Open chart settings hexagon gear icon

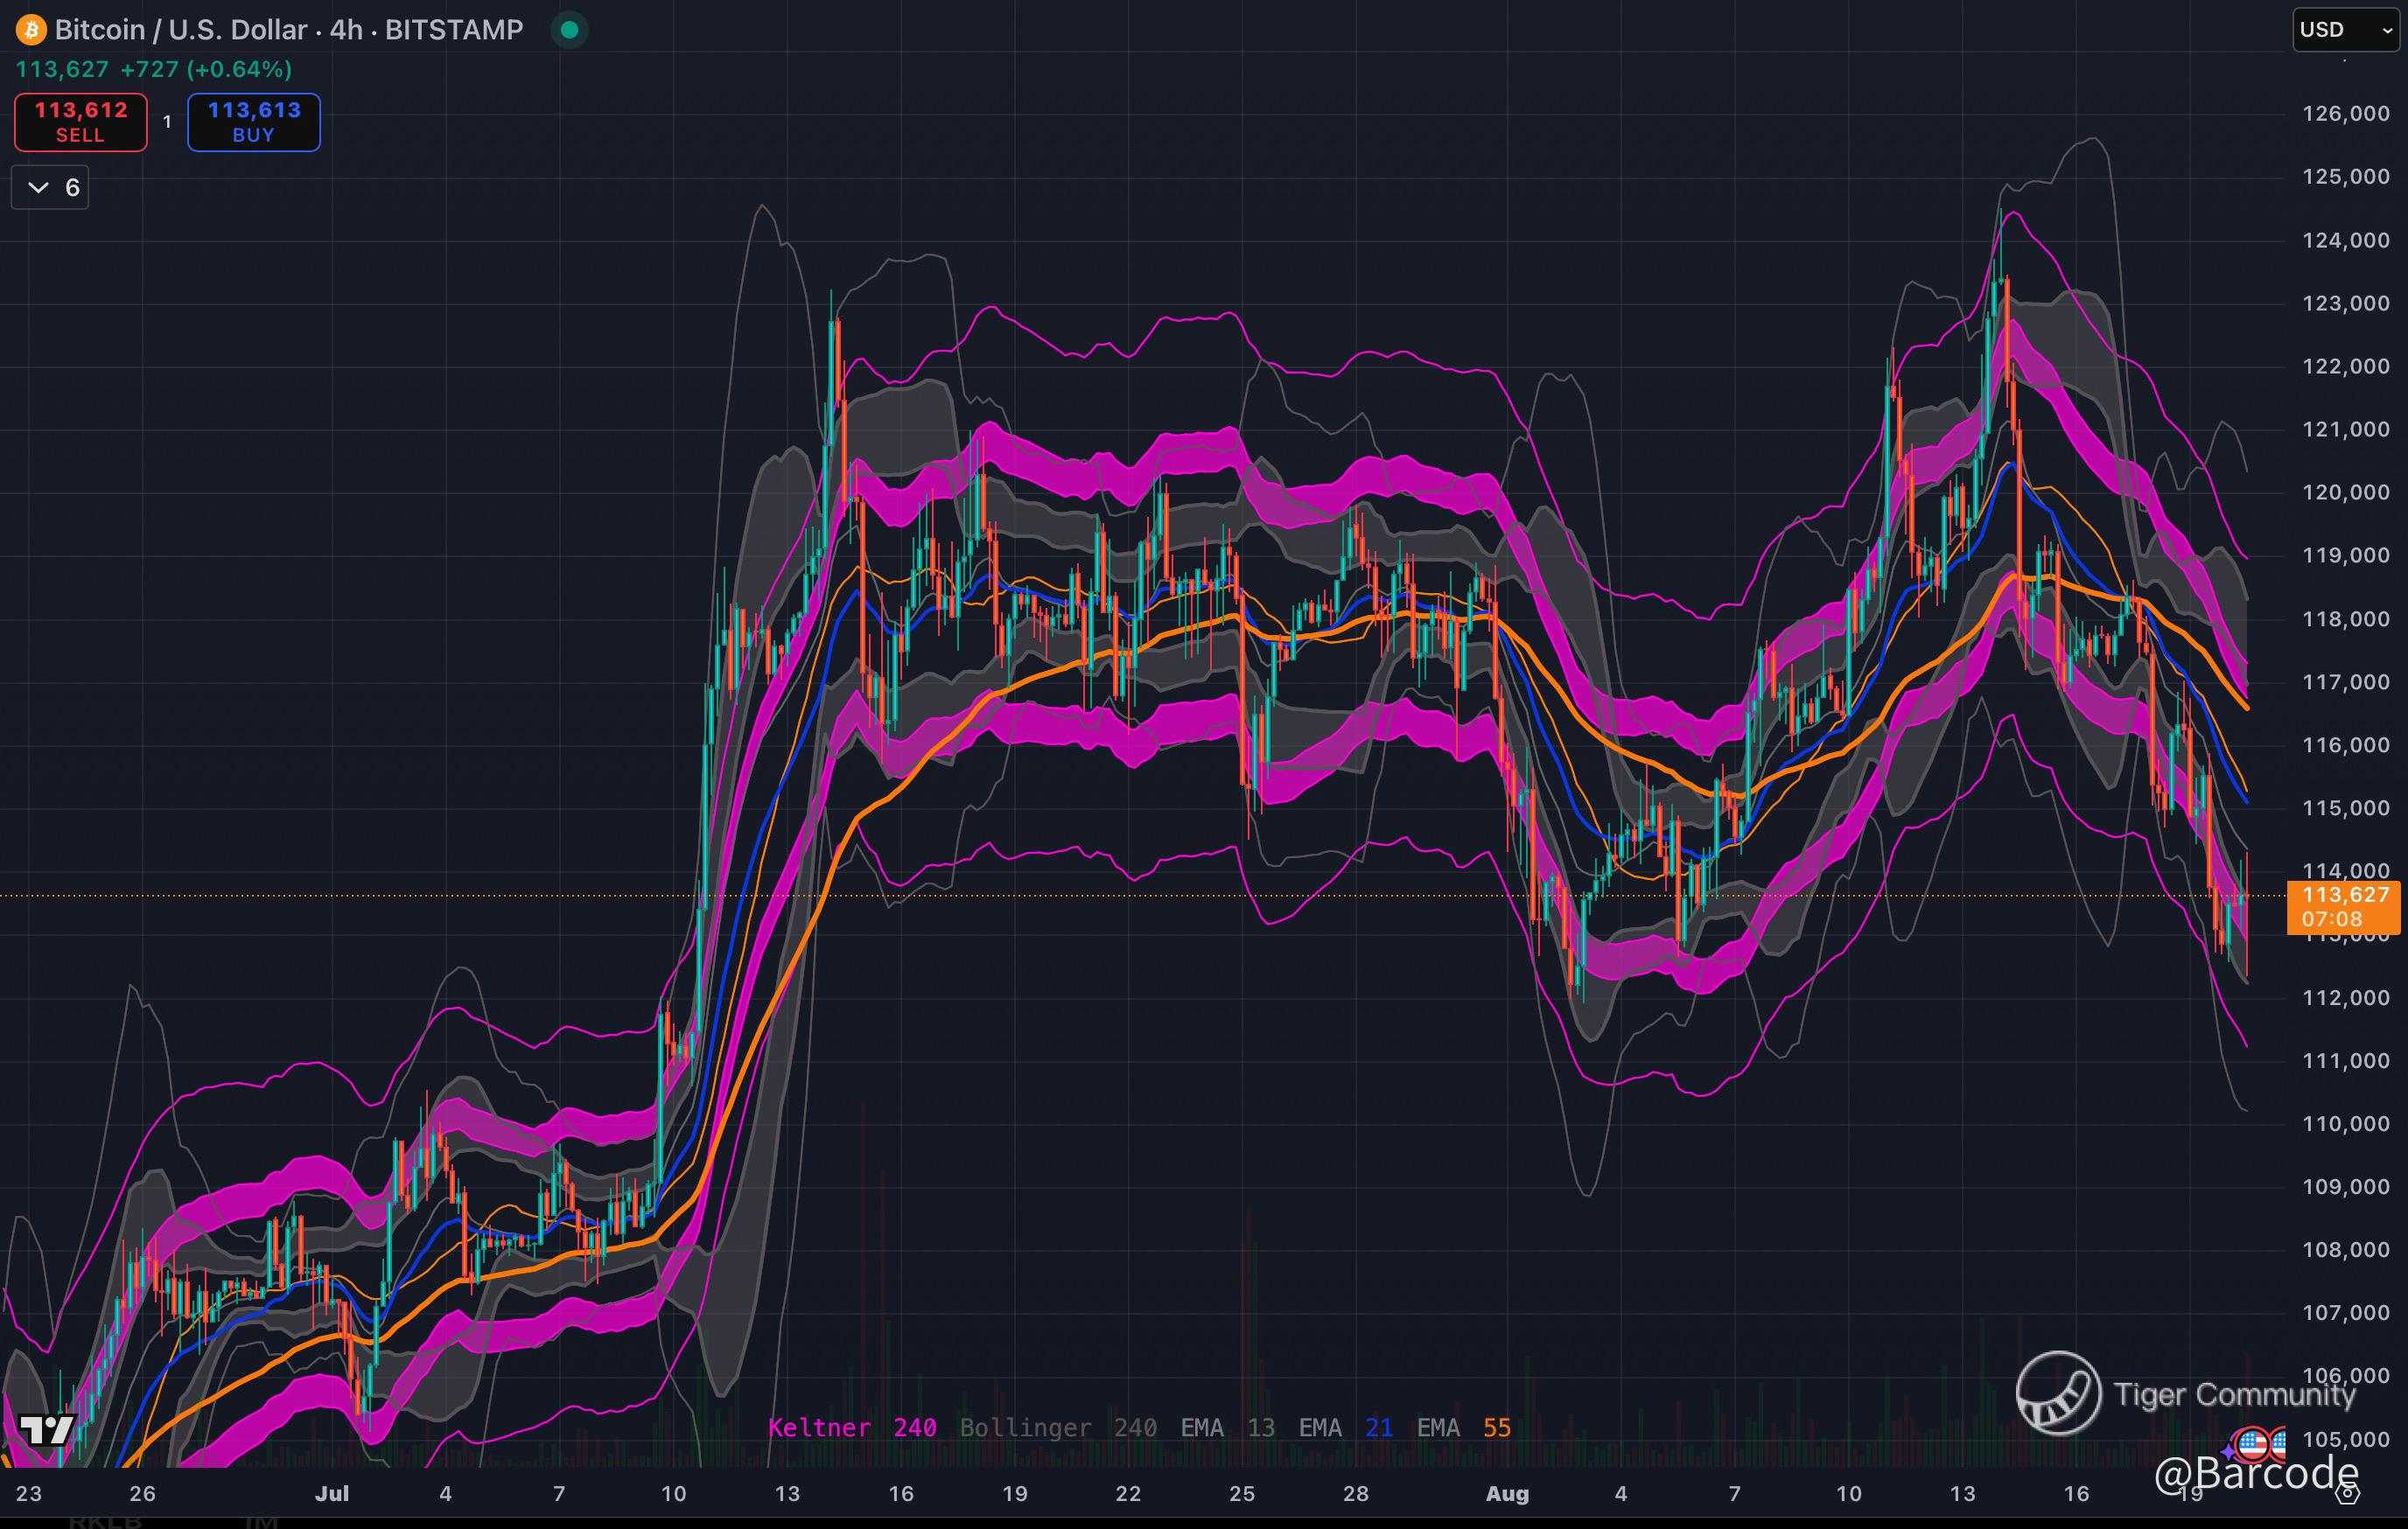click(2347, 1495)
